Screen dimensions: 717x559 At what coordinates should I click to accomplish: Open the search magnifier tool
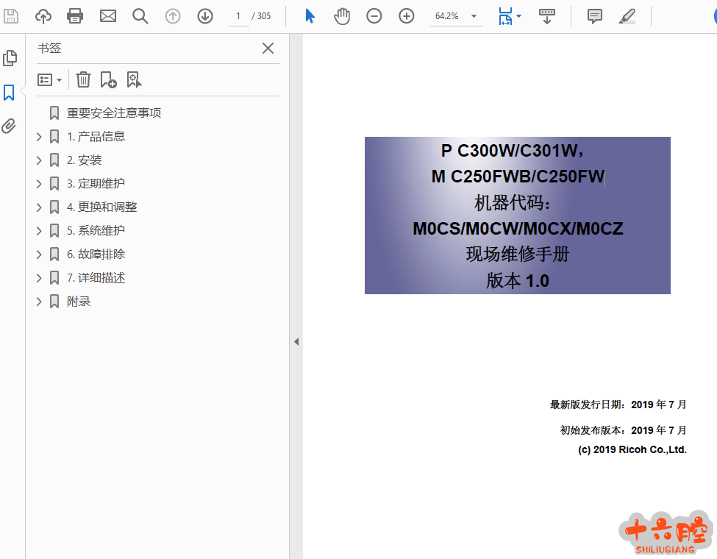pos(140,15)
